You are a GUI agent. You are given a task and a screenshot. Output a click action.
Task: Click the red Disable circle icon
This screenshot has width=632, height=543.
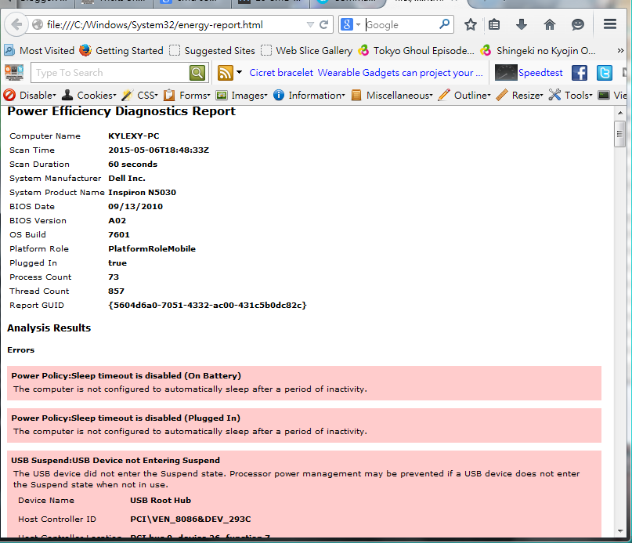coord(9,96)
